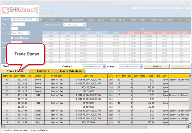Select order number 45 row

click(95, 80)
